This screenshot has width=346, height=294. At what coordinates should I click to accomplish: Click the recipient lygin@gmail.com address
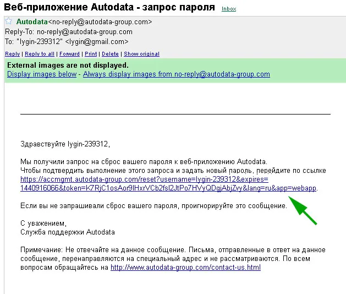[97, 41]
